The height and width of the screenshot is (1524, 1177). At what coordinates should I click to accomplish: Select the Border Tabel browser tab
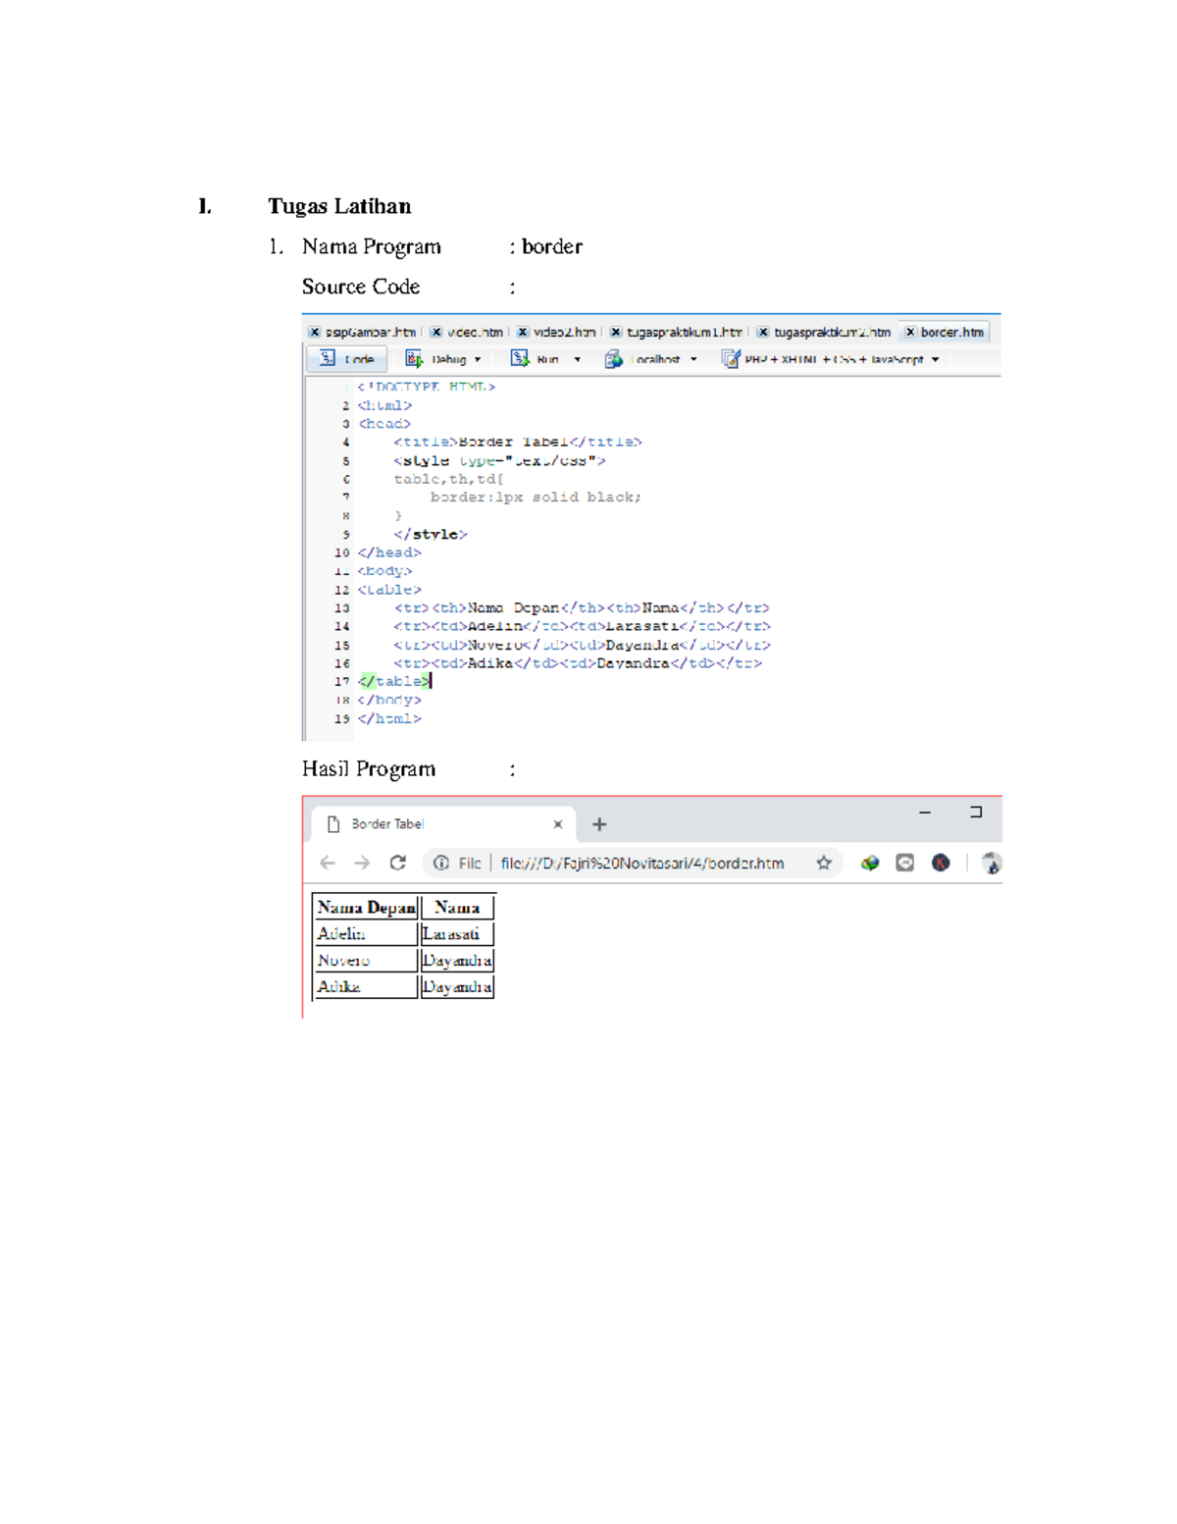387,821
